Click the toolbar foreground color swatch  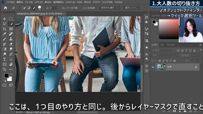pyautogui.click(x=6, y=76)
